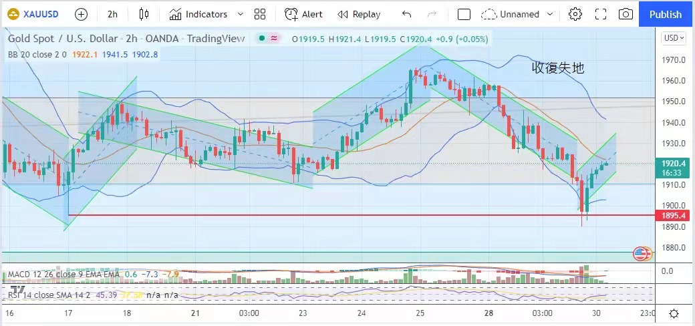
Task: Change the 2h timeframe interval
Action: coord(112,14)
